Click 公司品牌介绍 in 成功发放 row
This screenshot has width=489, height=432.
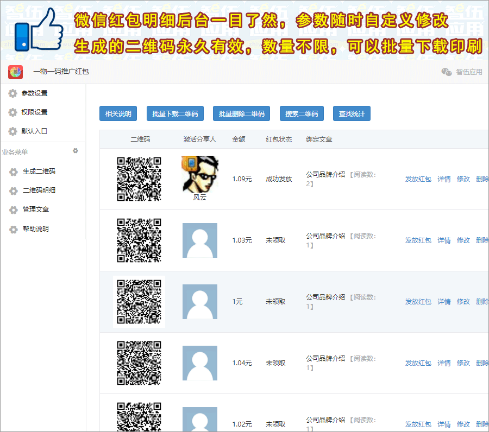coord(325,175)
